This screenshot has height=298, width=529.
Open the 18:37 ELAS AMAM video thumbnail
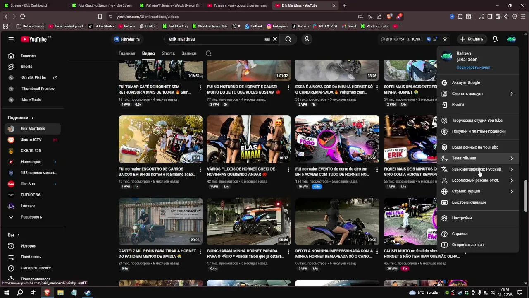coord(249,139)
